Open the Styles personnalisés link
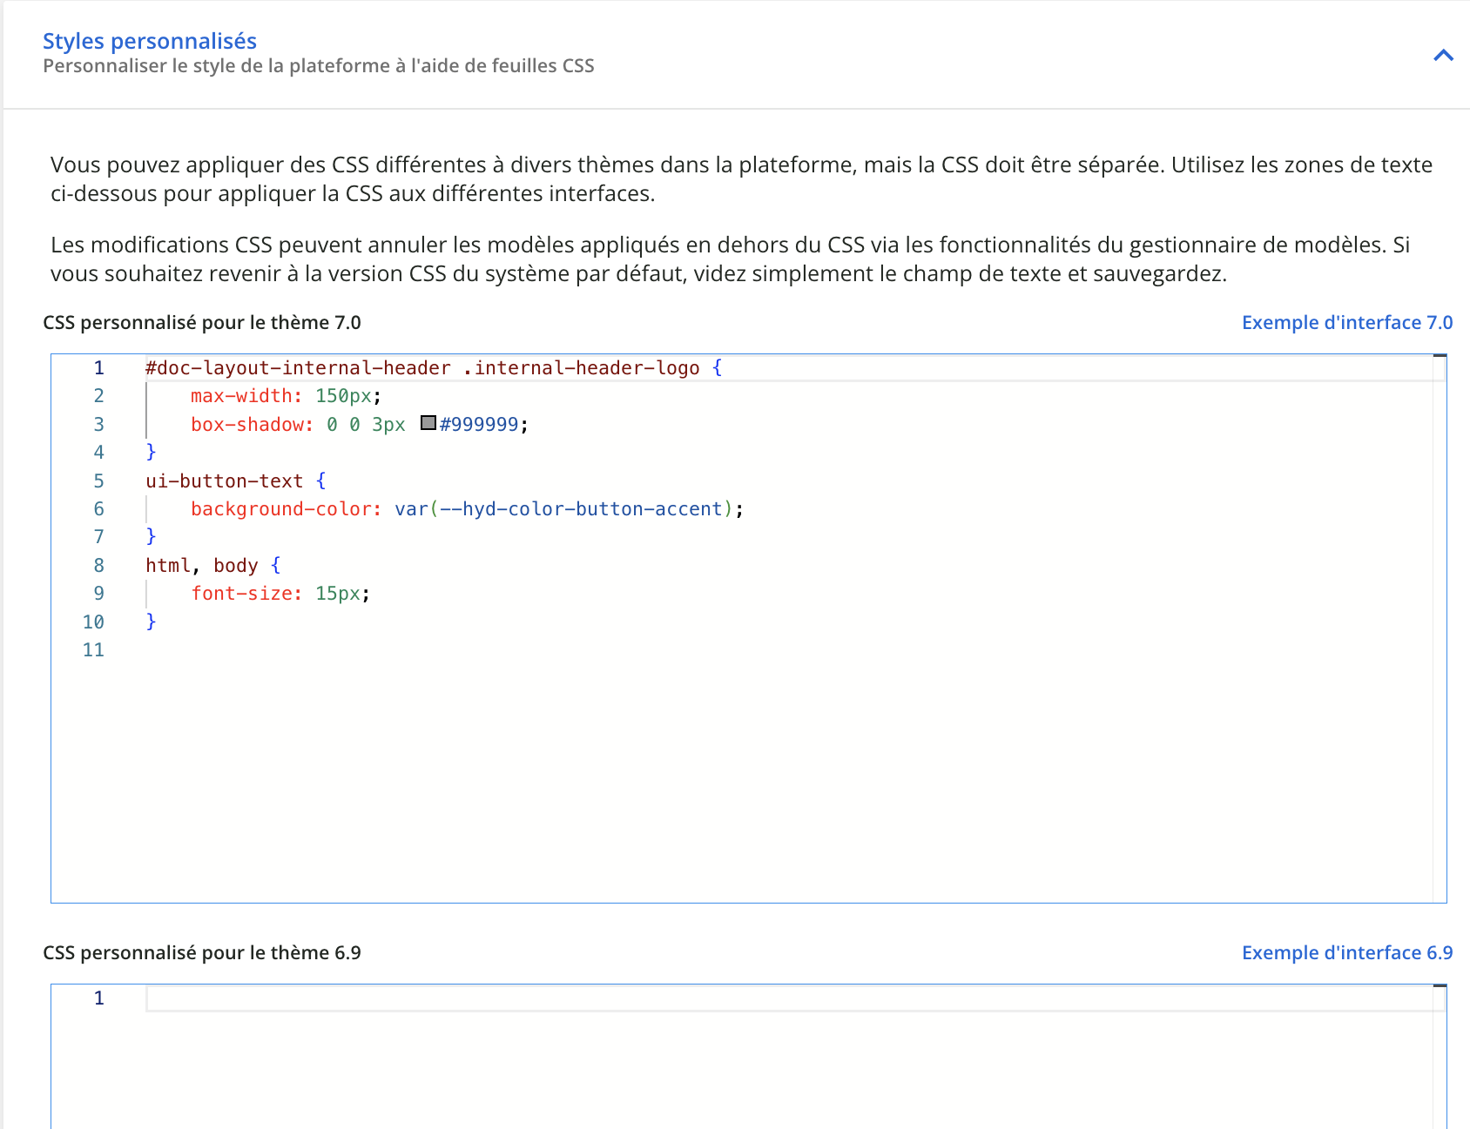 point(150,40)
